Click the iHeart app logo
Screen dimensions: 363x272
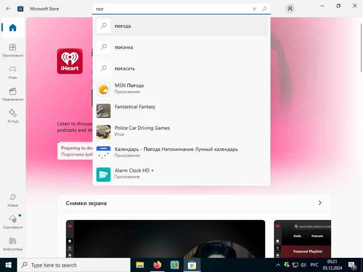pyautogui.click(x=70, y=61)
